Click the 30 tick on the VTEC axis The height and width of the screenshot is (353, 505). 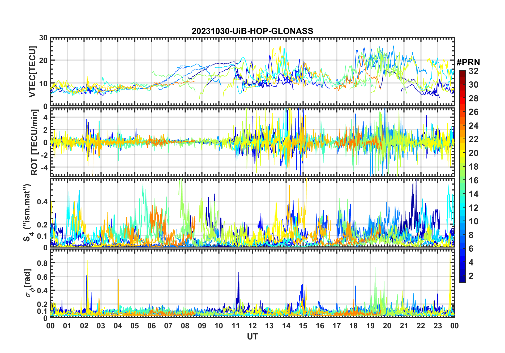43,38
